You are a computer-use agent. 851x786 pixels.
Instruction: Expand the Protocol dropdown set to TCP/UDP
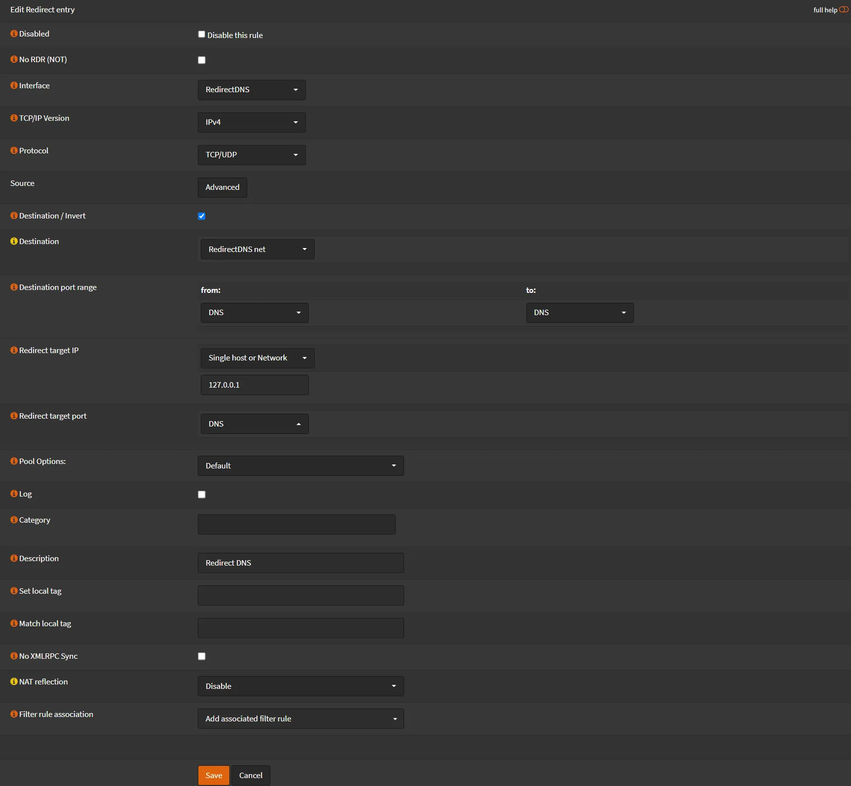[x=252, y=155]
